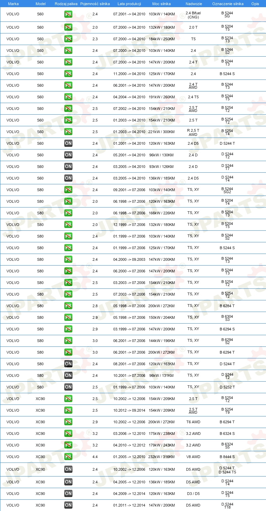The width and height of the screenshot is (266, 511).
Task: Click the petrol icon in the S60 07.2002 2.5 T AWD row
Action: pos(68,109)
